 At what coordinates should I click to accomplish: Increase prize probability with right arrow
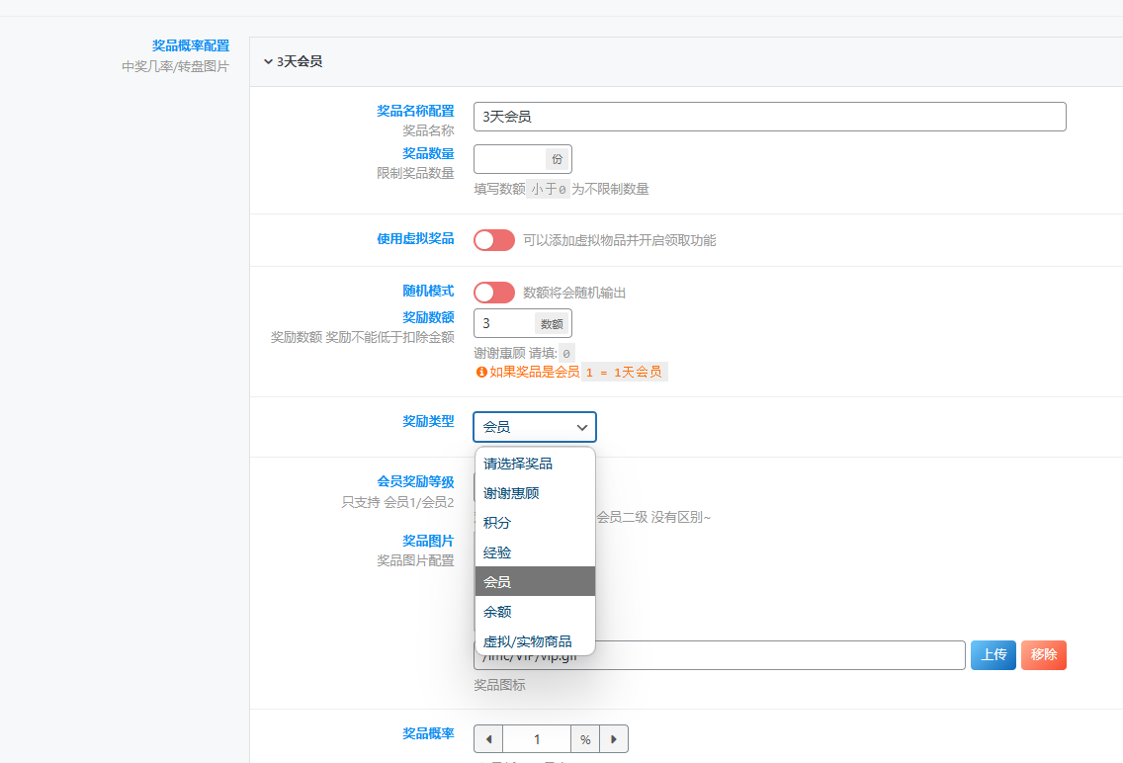coord(614,739)
